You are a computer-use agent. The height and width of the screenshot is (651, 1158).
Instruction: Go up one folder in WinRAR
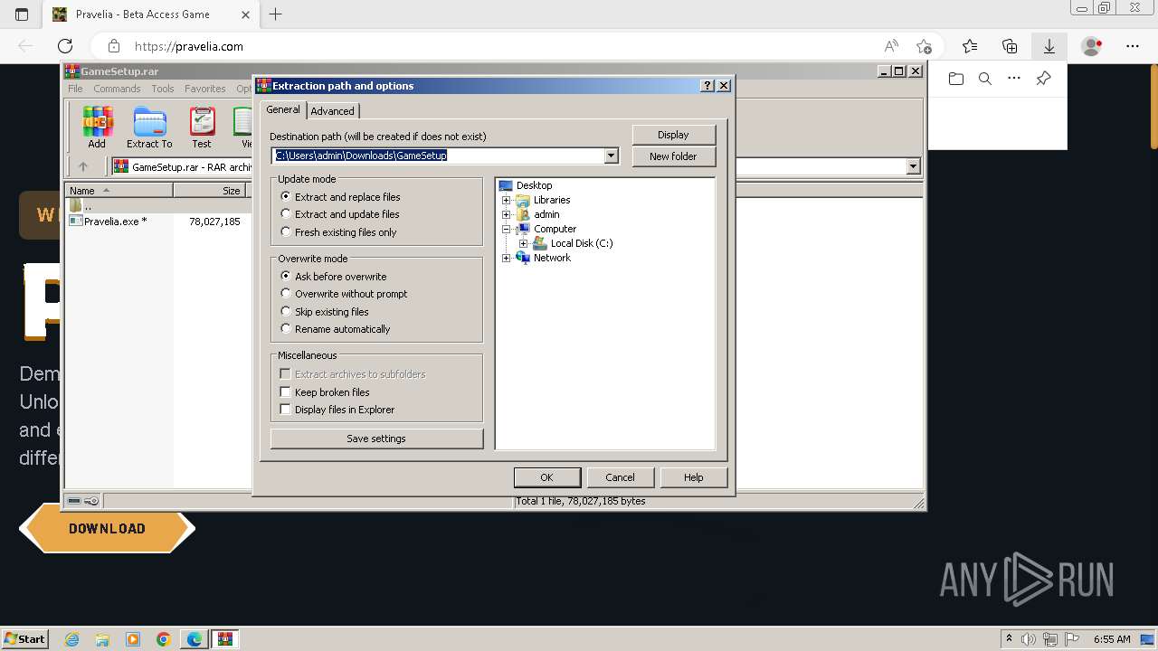coord(83,166)
